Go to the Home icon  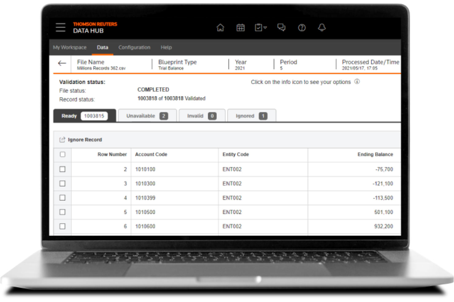220,28
